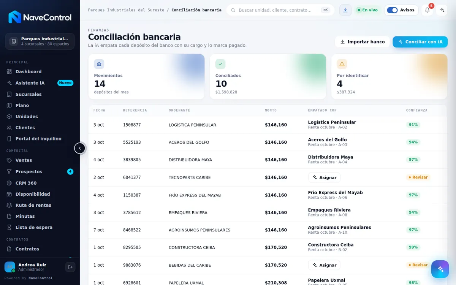
Task: Click the Prospectos count badge 4
Action: (x=70, y=172)
